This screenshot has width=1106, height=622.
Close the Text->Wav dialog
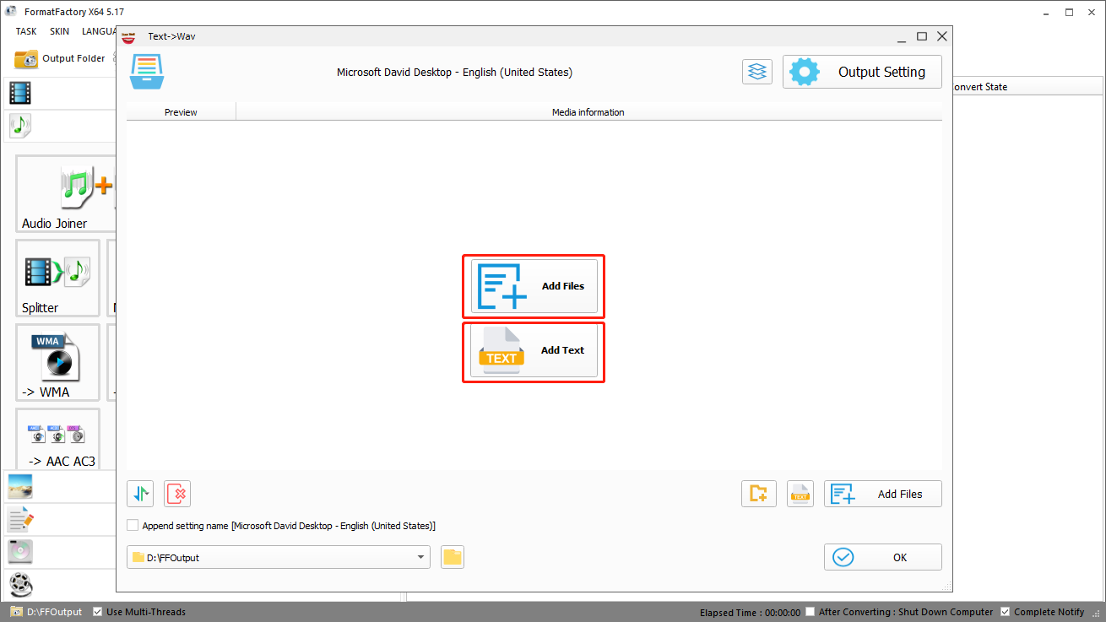point(942,36)
